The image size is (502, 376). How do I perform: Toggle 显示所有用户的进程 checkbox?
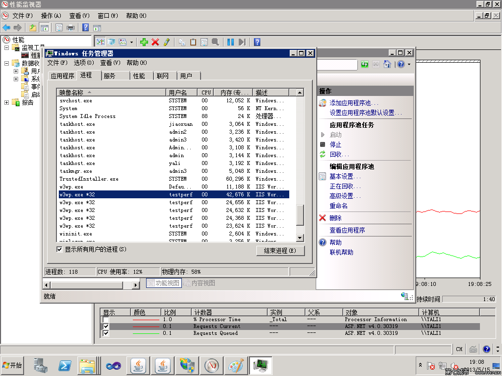pos(60,250)
